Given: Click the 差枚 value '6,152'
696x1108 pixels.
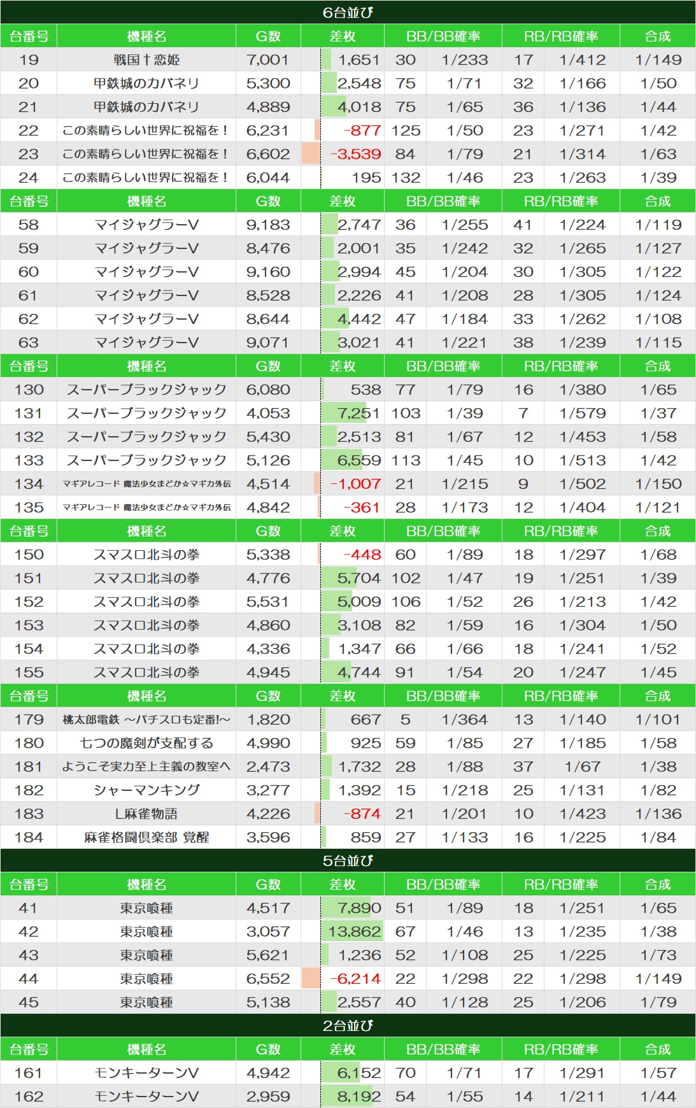Looking at the screenshot, I should [359, 1073].
